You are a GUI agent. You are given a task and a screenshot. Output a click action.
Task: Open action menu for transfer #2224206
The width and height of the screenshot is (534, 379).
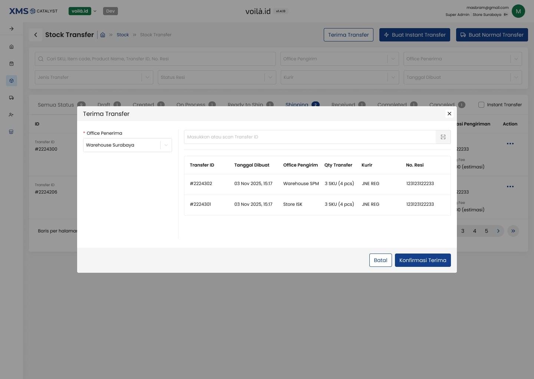[510, 187]
